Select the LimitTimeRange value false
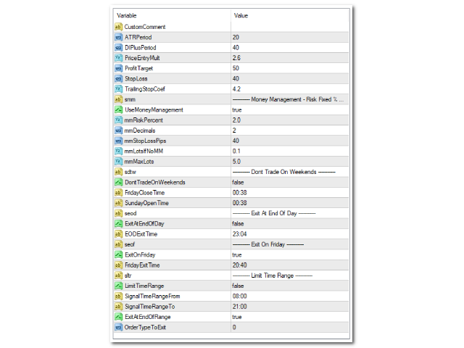Screen dimensions: 464x348 tap(238, 286)
